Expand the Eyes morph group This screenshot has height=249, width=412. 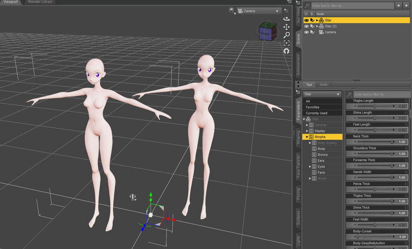click(x=310, y=167)
